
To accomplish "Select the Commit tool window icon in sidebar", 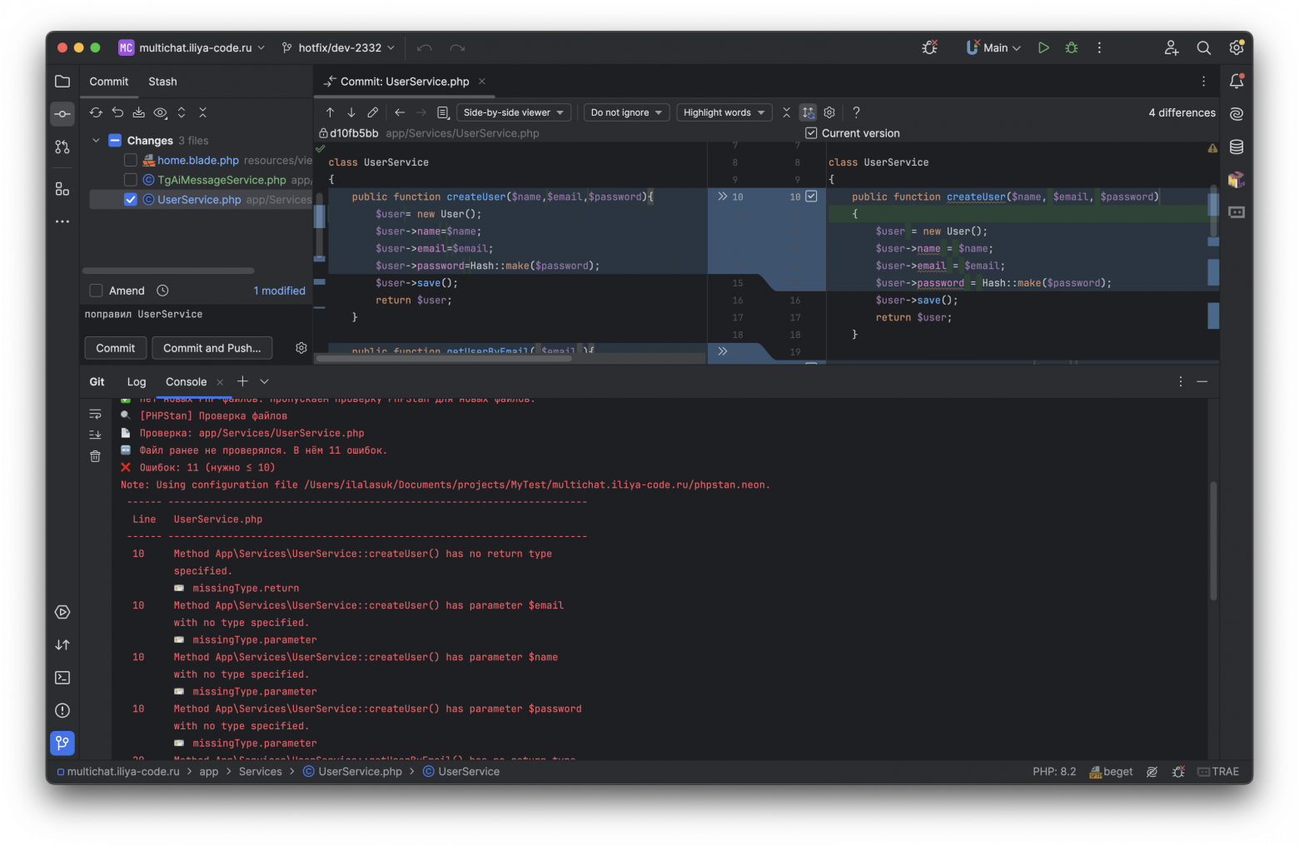I will coord(62,113).
